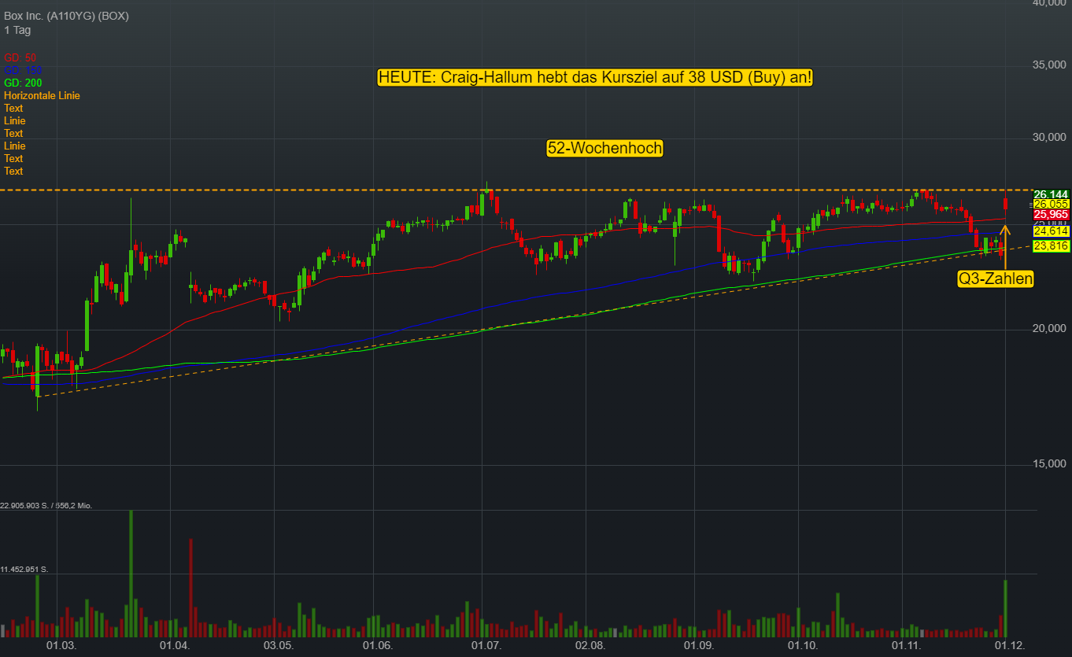The image size is (1072, 657).
Task: Click the green 'GD: 200' legend entry
Action: point(23,83)
